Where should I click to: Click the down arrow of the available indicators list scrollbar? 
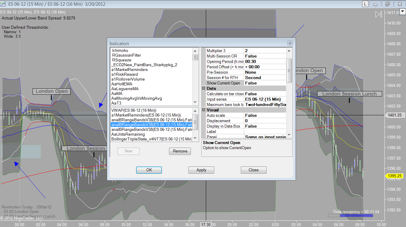(x=195, y=102)
